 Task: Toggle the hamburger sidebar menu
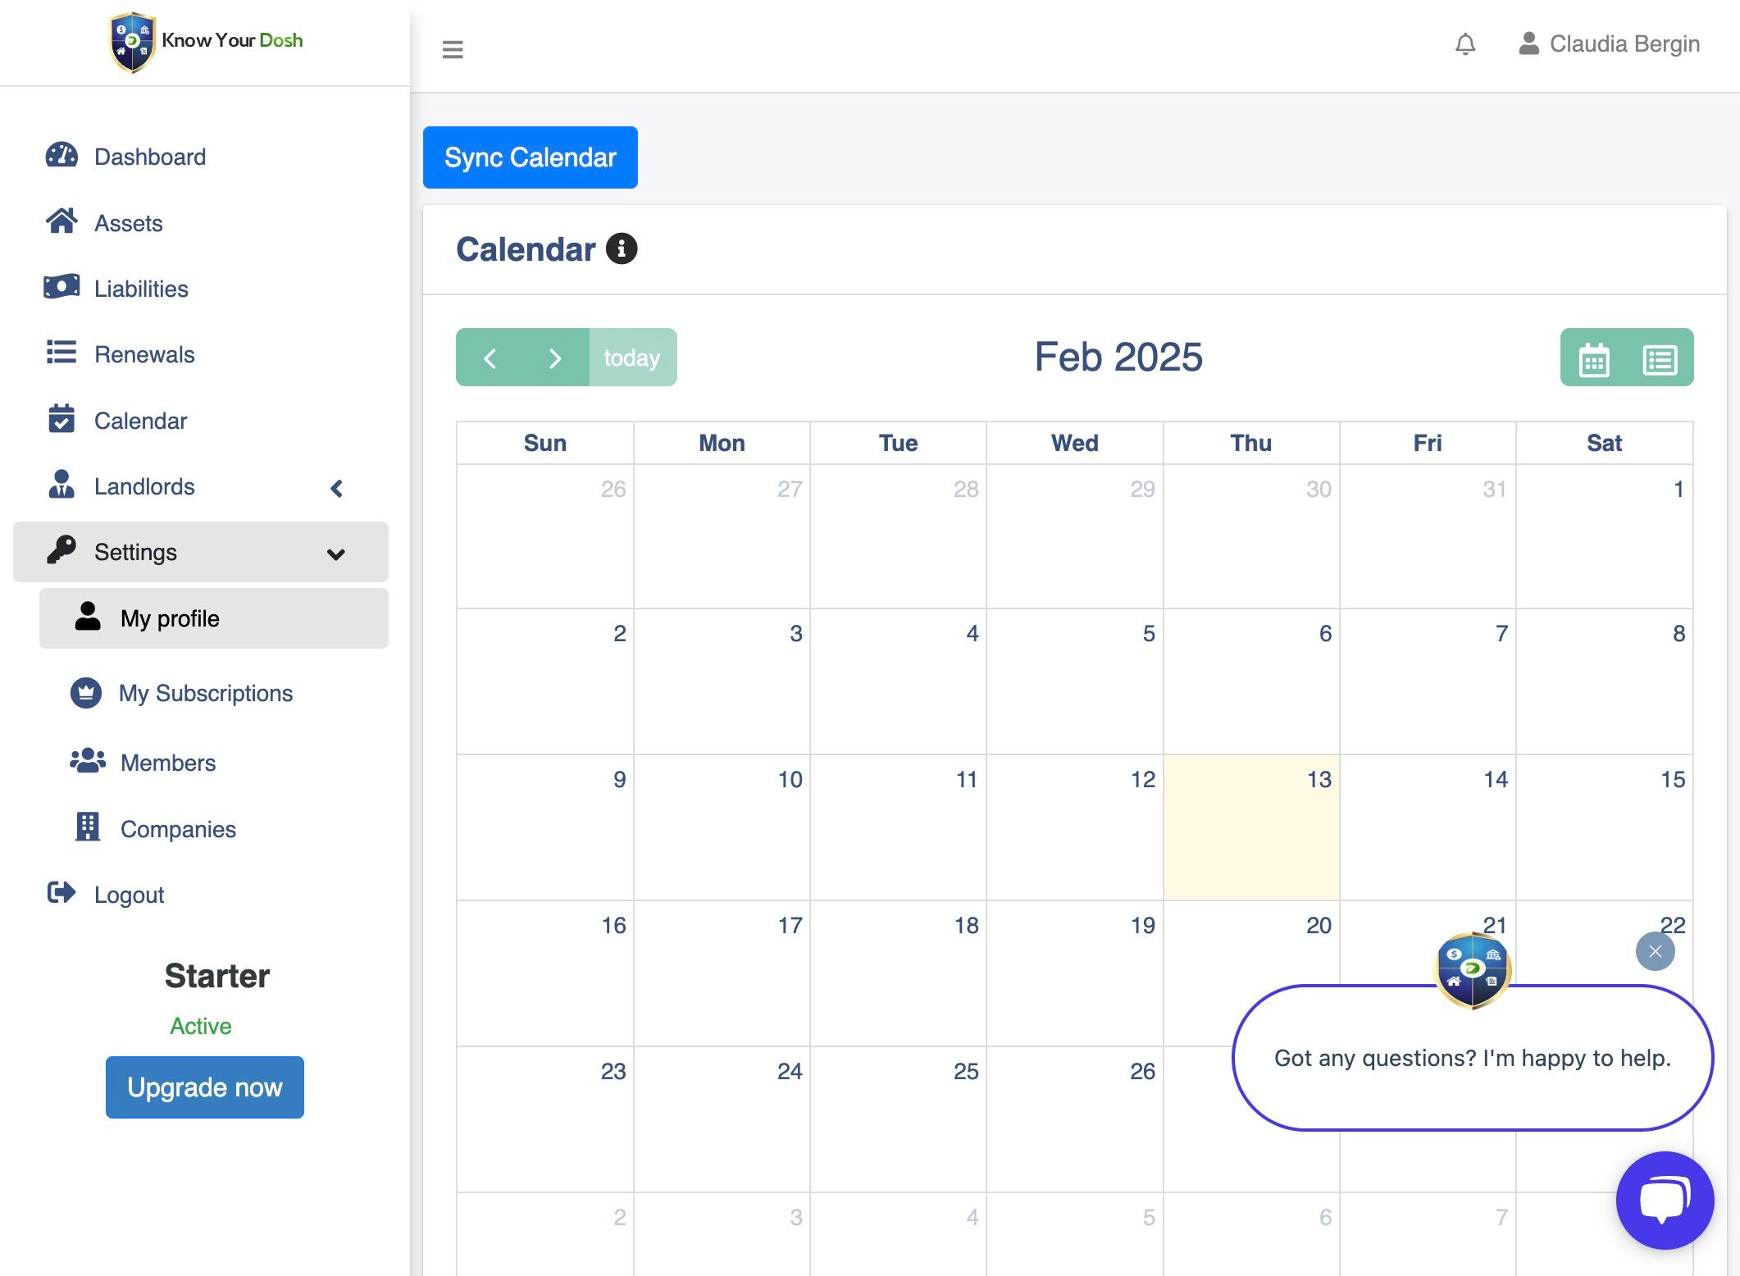(x=453, y=49)
